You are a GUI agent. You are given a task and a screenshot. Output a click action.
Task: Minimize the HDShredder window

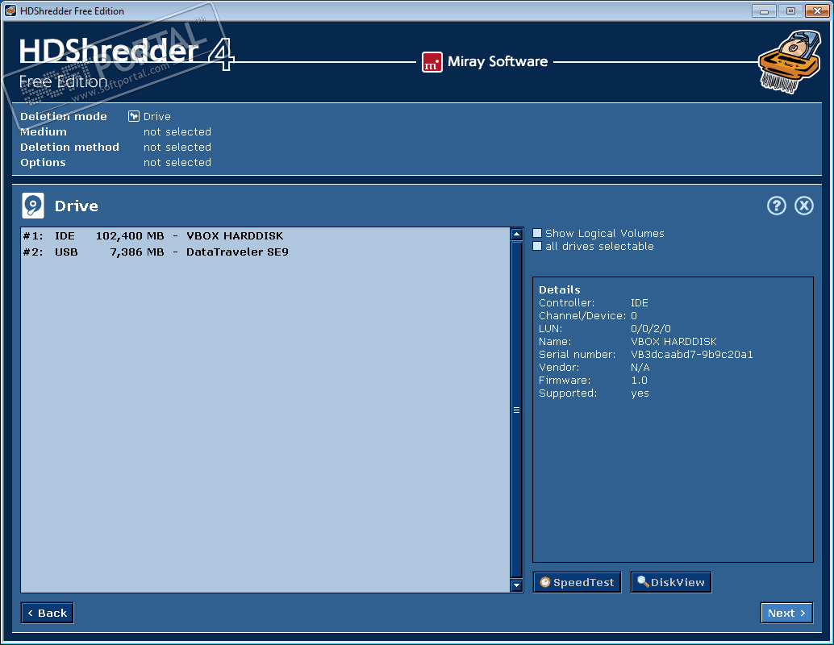point(764,10)
